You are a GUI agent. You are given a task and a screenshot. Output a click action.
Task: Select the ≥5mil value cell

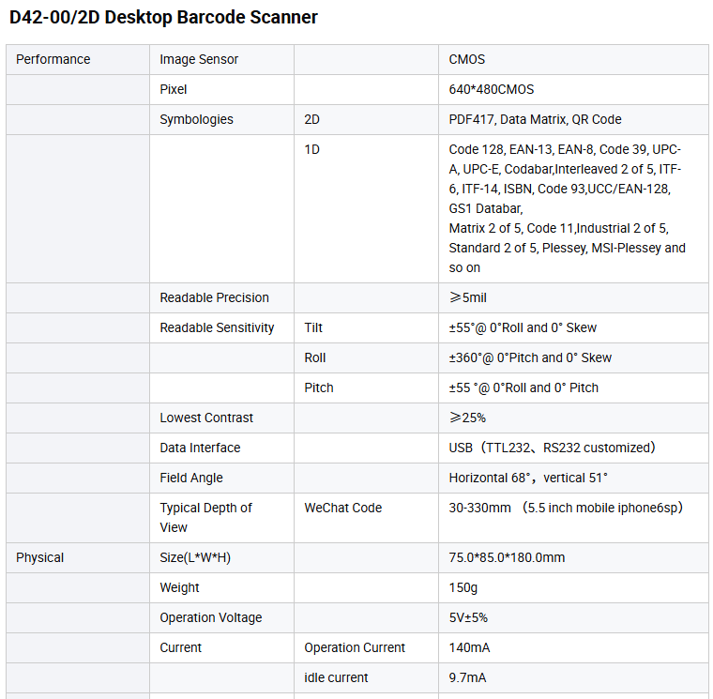[x=467, y=297]
